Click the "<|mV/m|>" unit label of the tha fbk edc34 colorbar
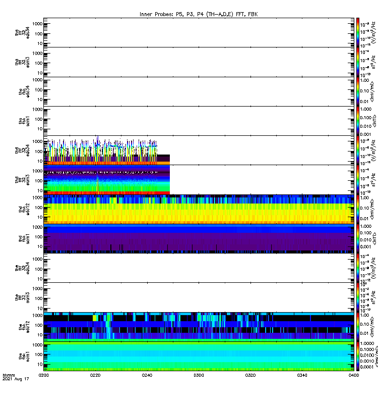378x404 pixels. [x=372, y=92]
